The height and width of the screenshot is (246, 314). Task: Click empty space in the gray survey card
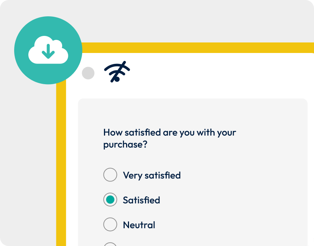[247, 181]
